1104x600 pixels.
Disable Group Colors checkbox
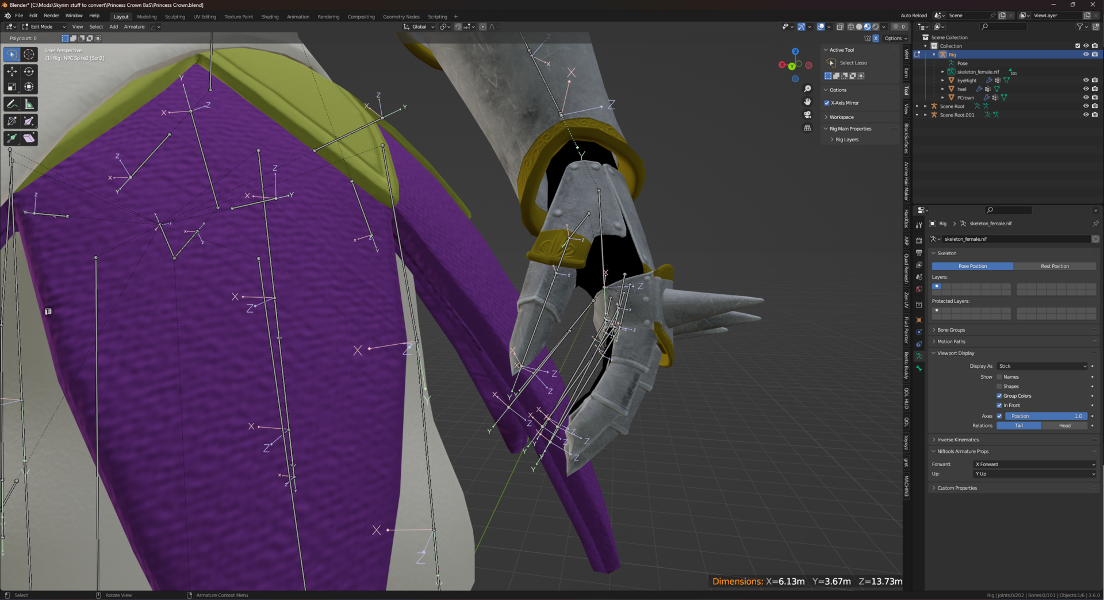click(x=999, y=396)
